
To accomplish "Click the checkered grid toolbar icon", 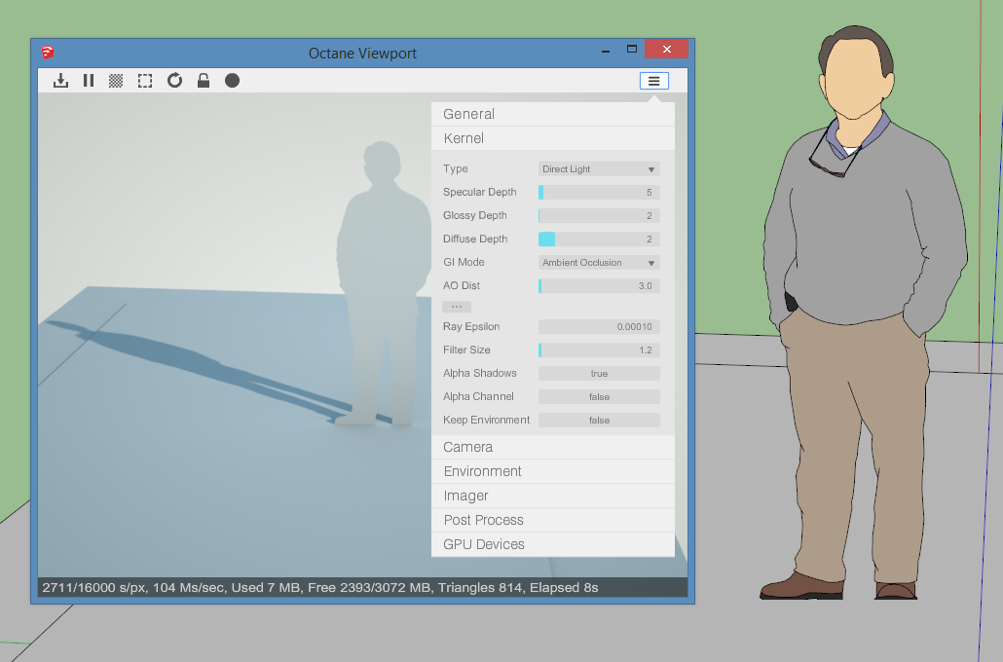I will coord(116,81).
